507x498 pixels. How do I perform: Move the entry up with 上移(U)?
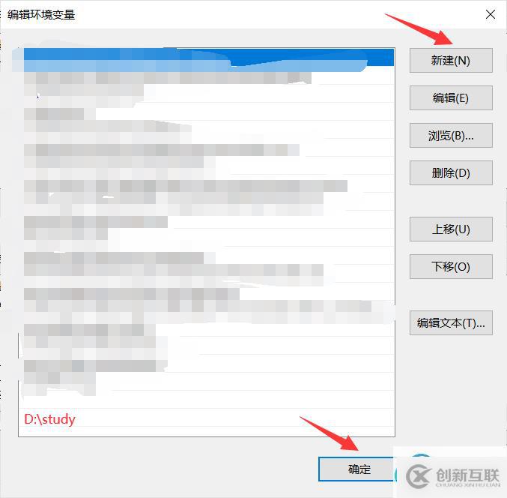click(451, 229)
